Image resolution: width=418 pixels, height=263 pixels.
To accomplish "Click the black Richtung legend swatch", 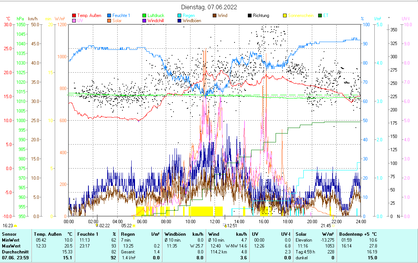I will pos(250,16).
